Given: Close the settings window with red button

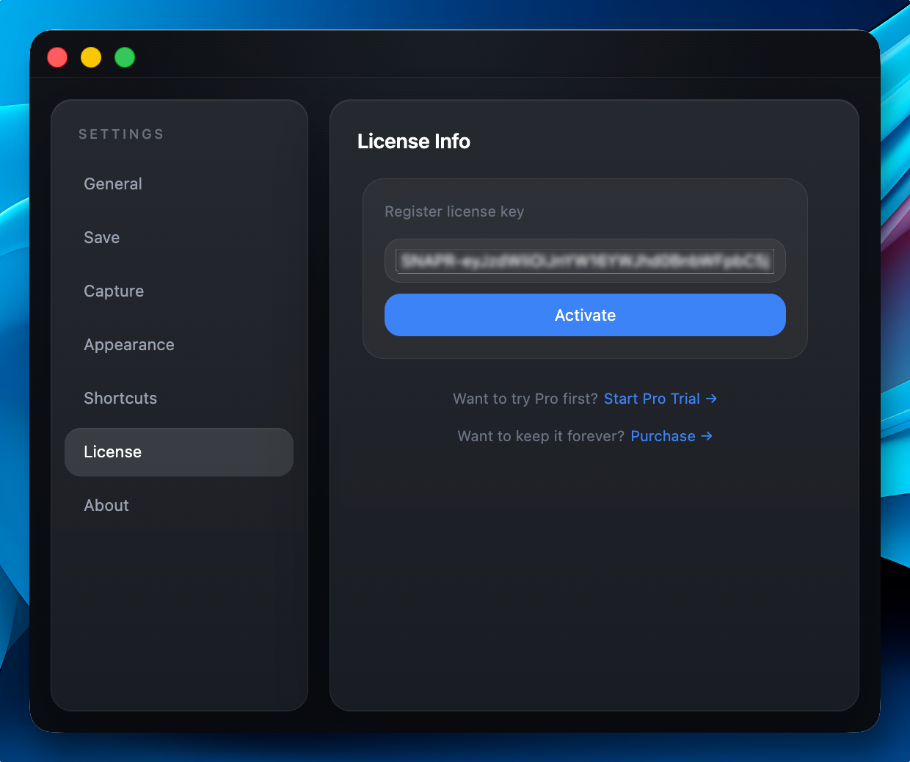Looking at the screenshot, I should 57,57.
